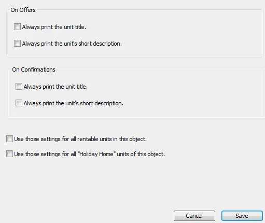Click the '"Holiday Home" units of this object' label
Screen dimensions: 265x223
pyautogui.click(x=89, y=154)
